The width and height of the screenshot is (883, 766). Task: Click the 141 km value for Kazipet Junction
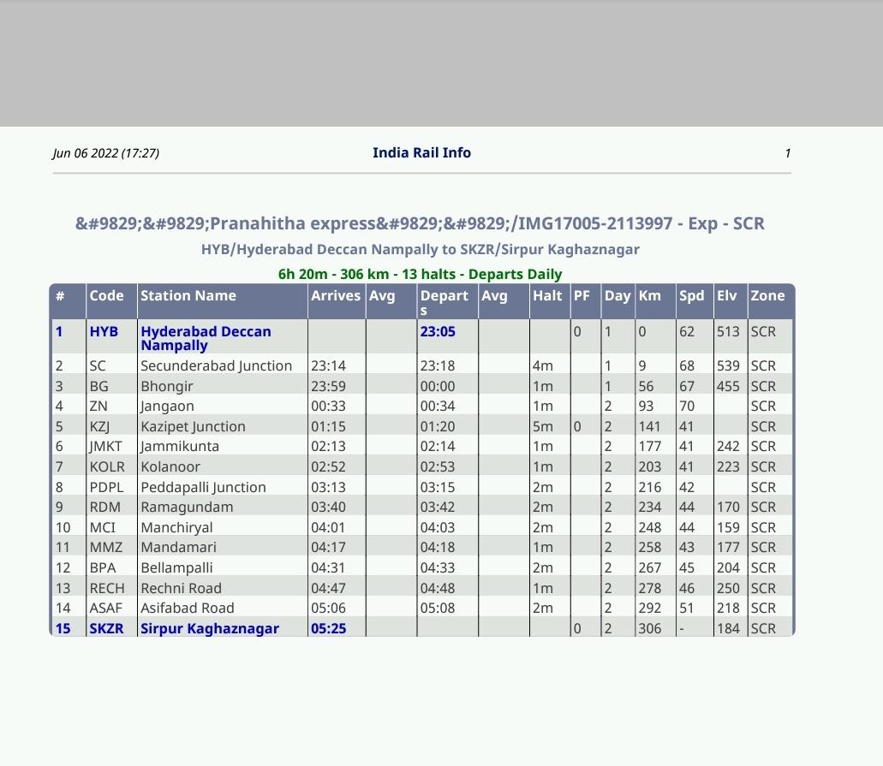point(649,426)
